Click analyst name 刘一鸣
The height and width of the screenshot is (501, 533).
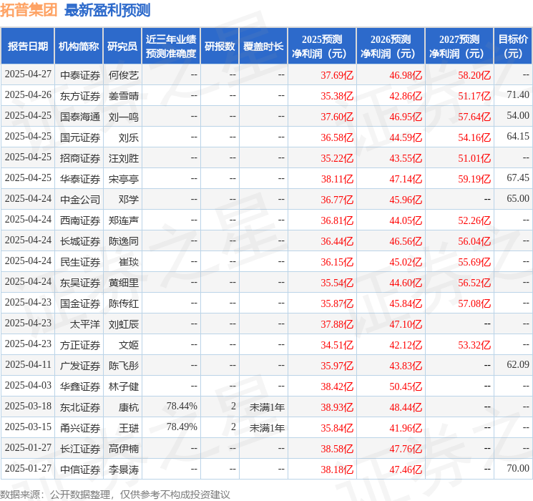point(123,116)
